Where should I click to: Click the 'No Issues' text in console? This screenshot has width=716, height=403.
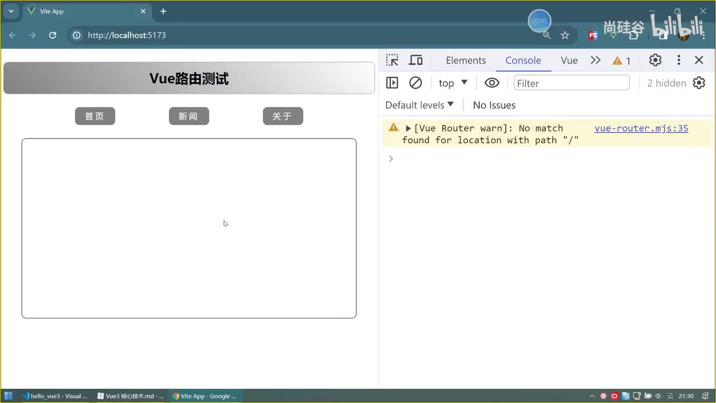pos(494,105)
